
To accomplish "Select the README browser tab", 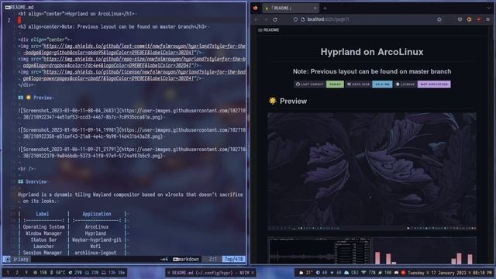I will click(291, 8).
